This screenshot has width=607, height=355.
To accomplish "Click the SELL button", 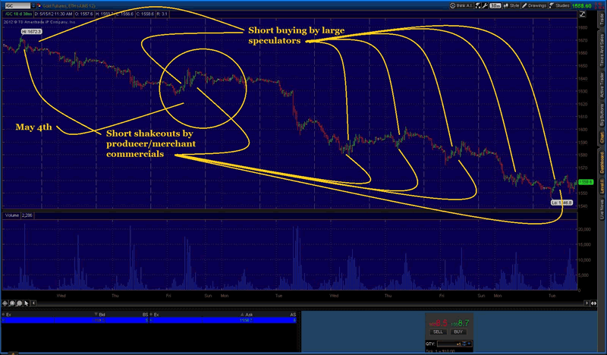I will [439, 331].
